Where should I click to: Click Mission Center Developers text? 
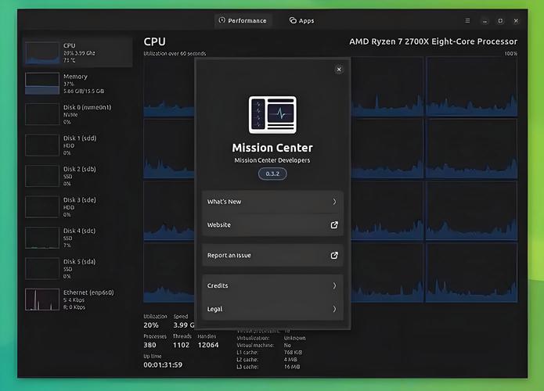[272, 160]
